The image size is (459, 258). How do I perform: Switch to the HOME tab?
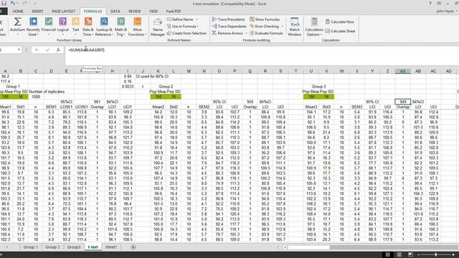tap(18, 11)
